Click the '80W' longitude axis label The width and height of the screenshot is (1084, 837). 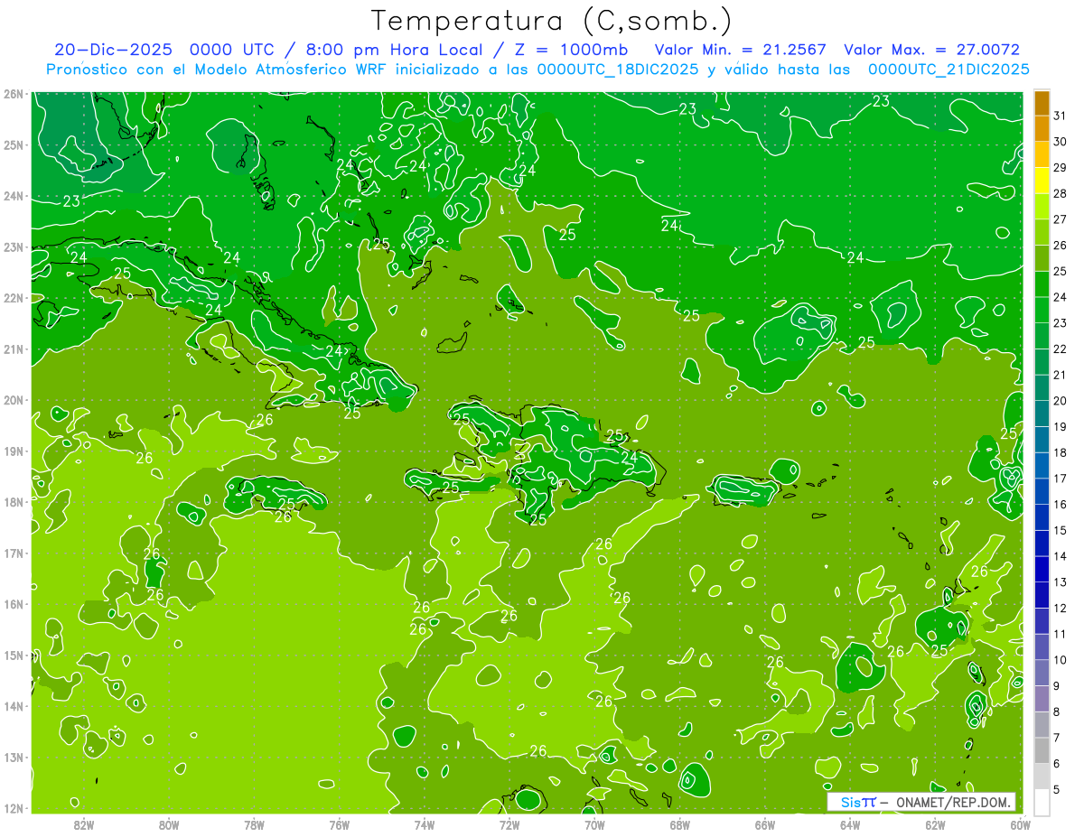tap(169, 825)
